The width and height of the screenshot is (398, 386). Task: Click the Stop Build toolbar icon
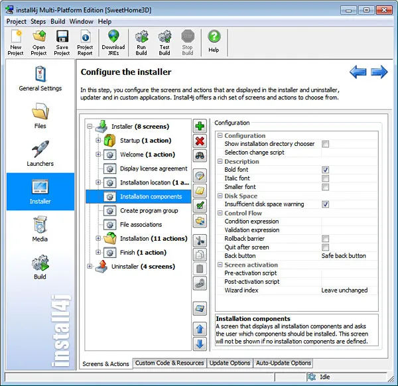[x=188, y=42]
